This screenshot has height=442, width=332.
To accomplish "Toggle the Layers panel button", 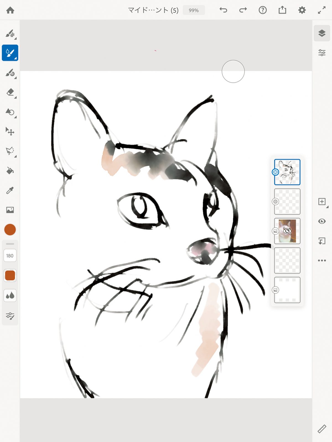I will tap(322, 33).
